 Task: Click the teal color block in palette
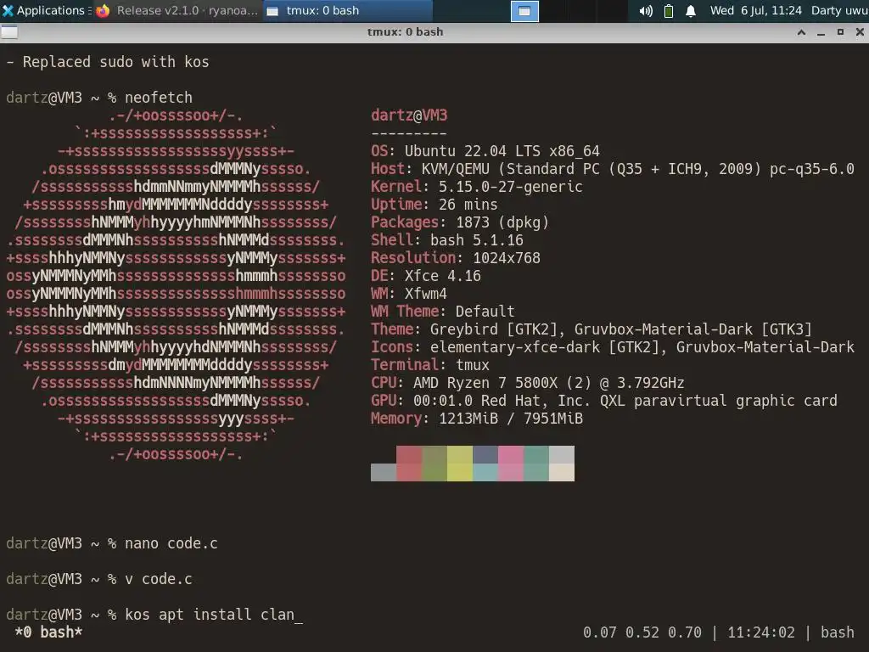pyautogui.click(x=536, y=464)
